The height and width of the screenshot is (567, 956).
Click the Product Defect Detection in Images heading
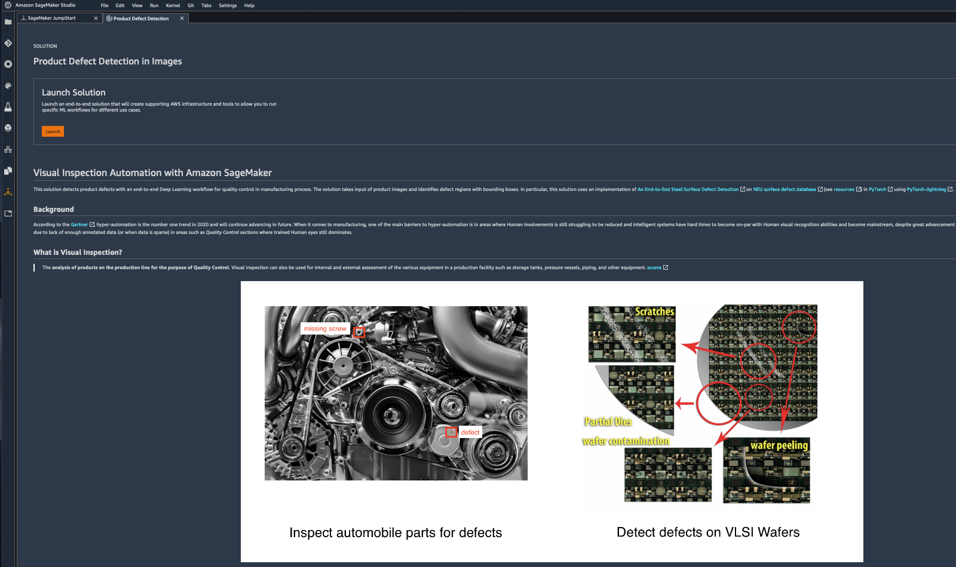click(108, 61)
